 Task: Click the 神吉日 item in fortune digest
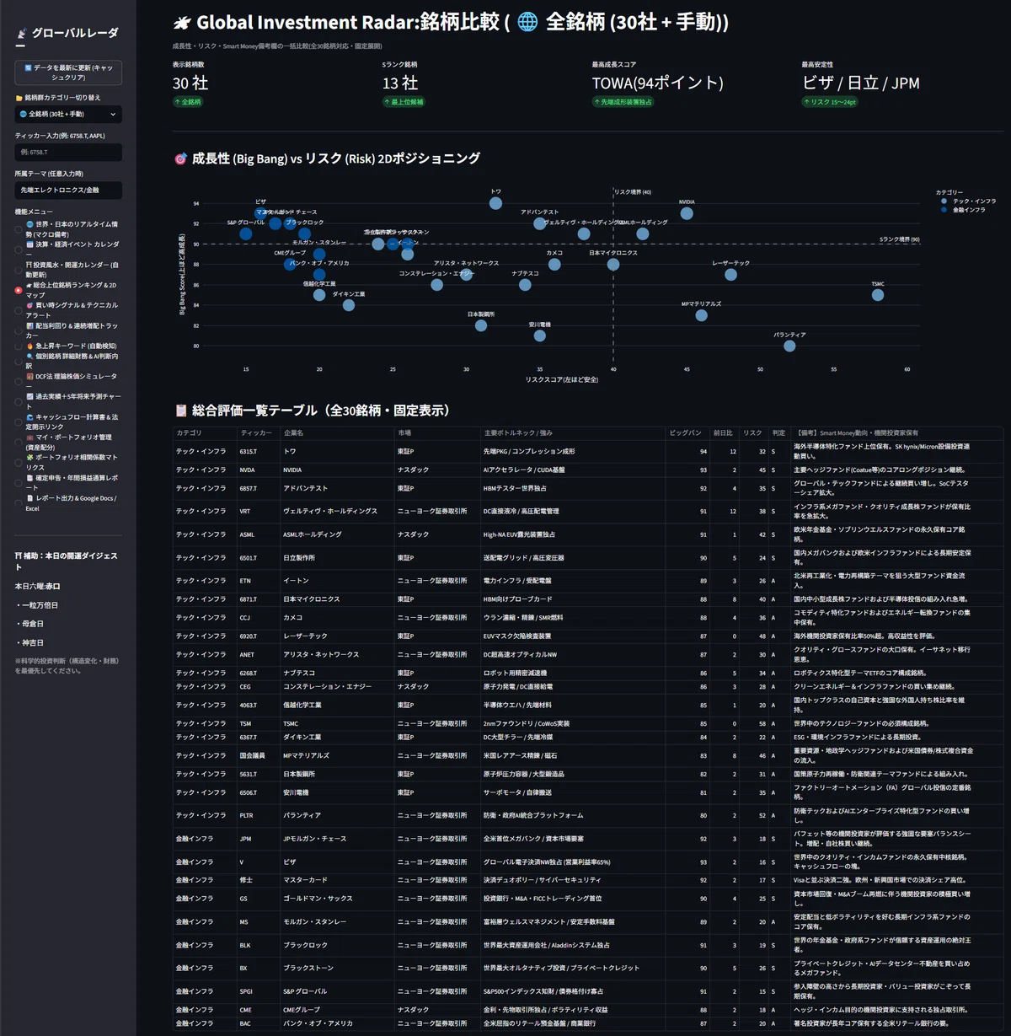(33, 642)
